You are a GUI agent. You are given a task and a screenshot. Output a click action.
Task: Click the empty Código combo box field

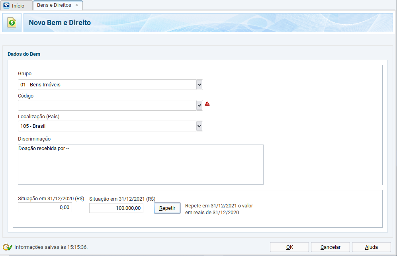[107, 106]
